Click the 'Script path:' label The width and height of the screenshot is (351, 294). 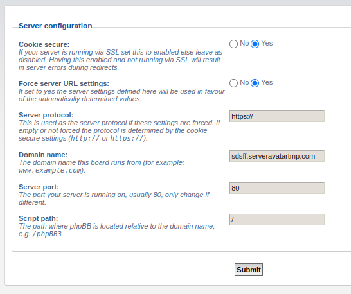39,218
